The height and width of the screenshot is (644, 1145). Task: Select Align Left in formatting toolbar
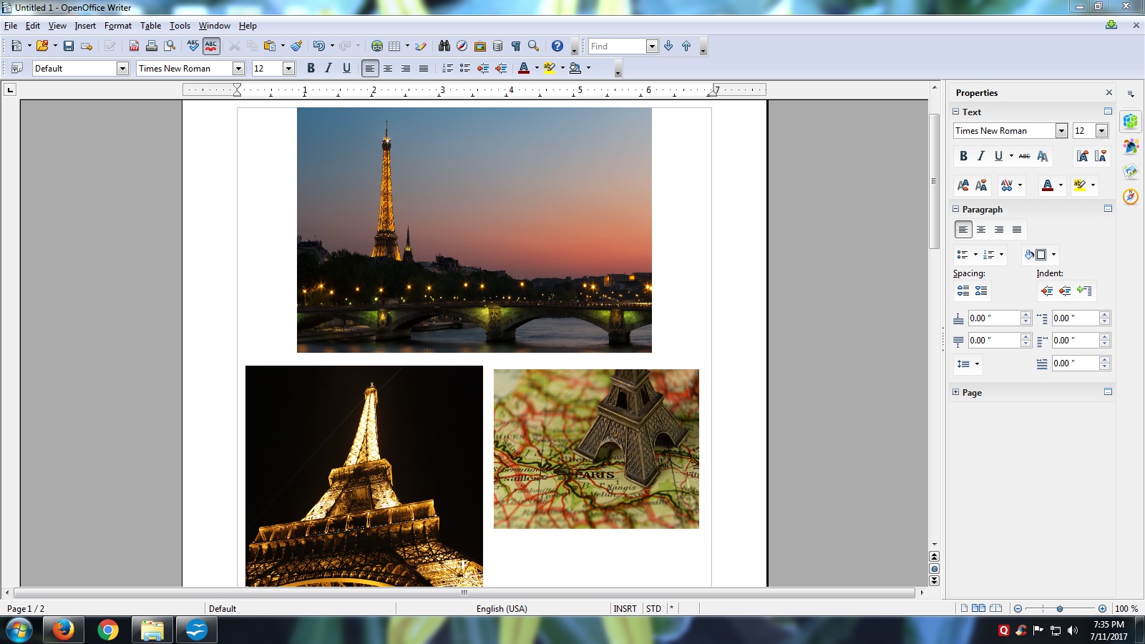coord(370,68)
